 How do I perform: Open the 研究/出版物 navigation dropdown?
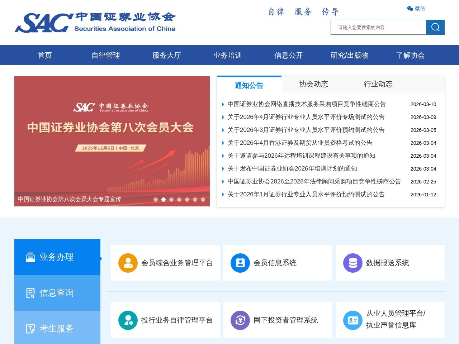350,55
